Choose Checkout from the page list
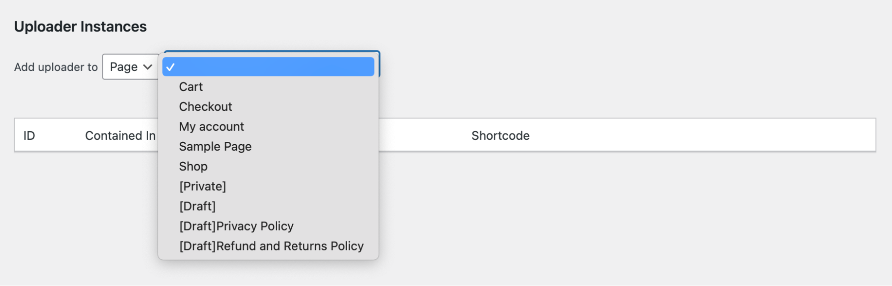 205,107
